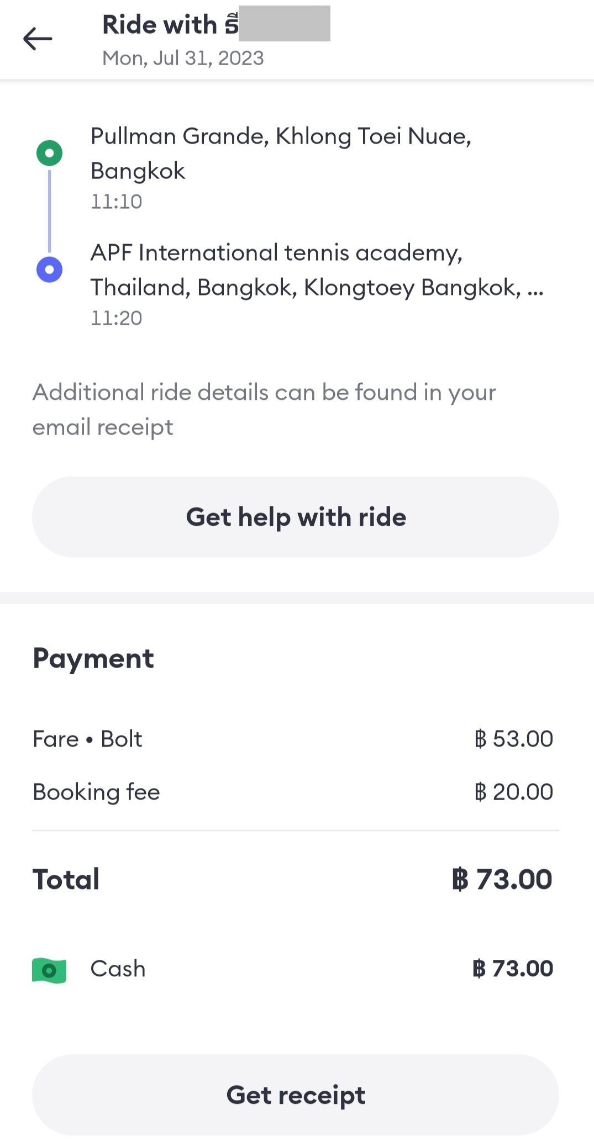Viewport: 594px width, 1147px height.
Task: Tap the Mon, Jul 31, 2023 date
Action: tap(183, 58)
